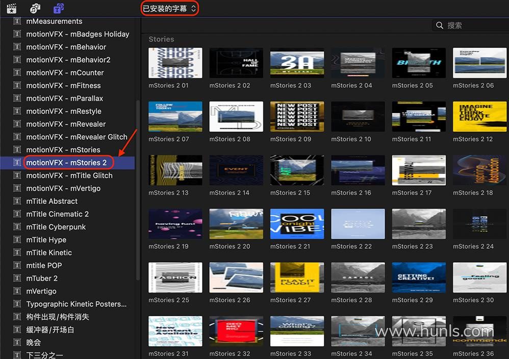Choose the mStories 2 27 PLAY IT LOUD thumbnail
This screenshot has height=359, width=509.
[297, 277]
